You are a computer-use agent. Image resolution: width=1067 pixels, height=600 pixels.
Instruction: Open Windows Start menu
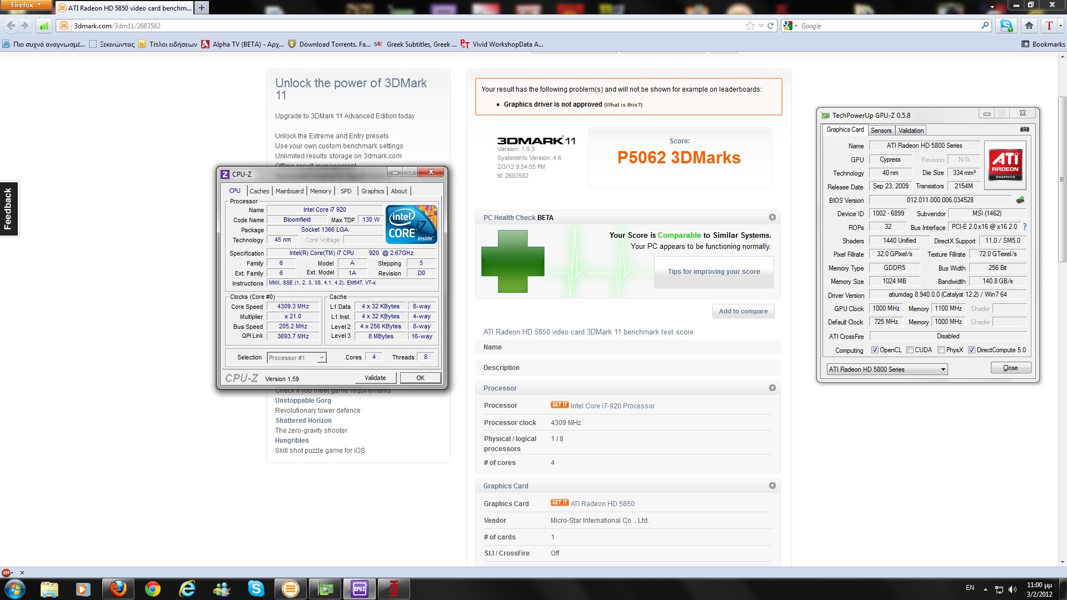click(14, 589)
